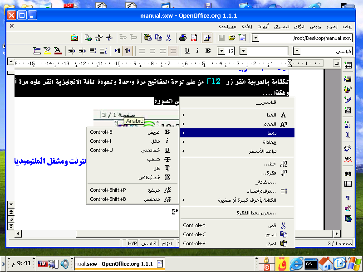Choose تحرير نمط الفقرة... context entry
Viewport: 363px width, 272px height.
(237, 213)
